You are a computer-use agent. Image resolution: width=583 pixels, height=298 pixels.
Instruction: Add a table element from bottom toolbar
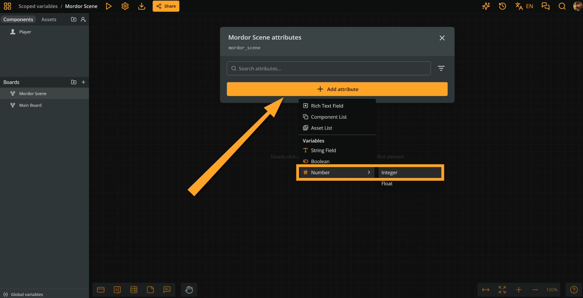(134, 290)
